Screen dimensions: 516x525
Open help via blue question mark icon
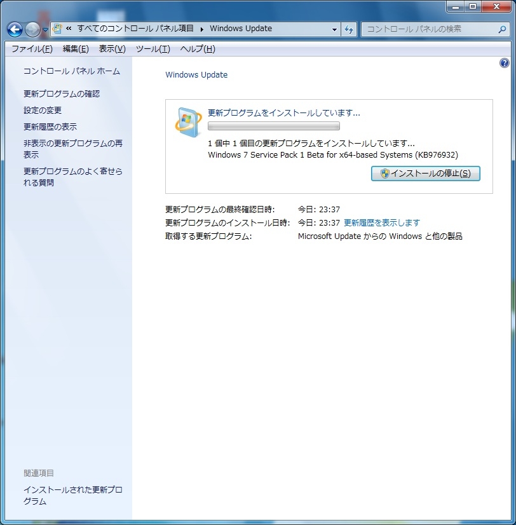click(x=505, y=63)
